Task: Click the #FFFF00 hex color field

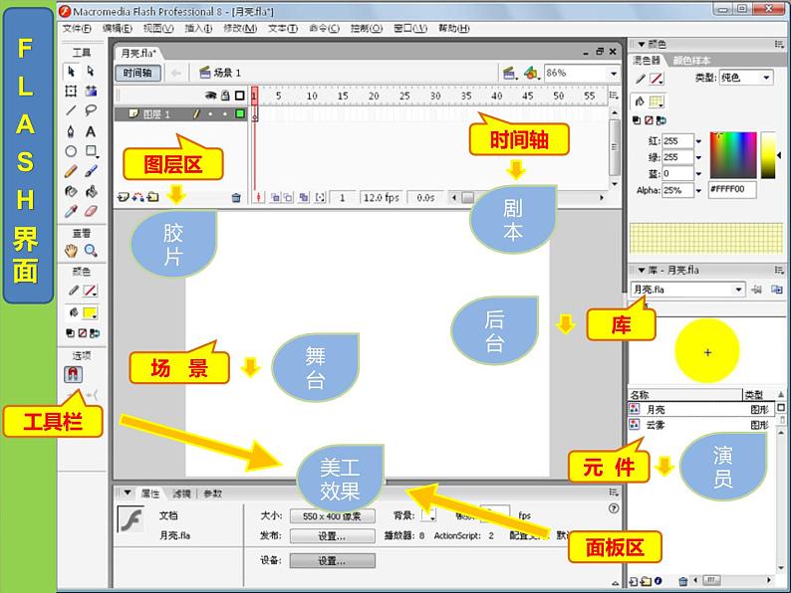Action: tap(732, 189)
